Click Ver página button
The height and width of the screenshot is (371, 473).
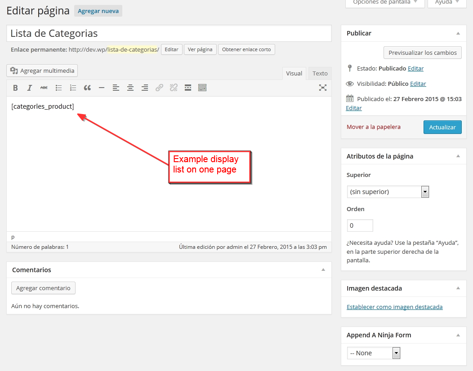[x=200, y=49]
